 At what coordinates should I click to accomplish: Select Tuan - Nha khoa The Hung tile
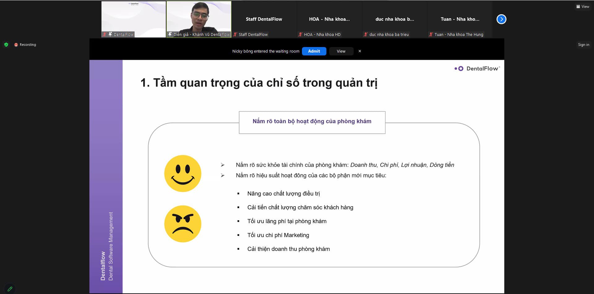[x=460, y=19]
